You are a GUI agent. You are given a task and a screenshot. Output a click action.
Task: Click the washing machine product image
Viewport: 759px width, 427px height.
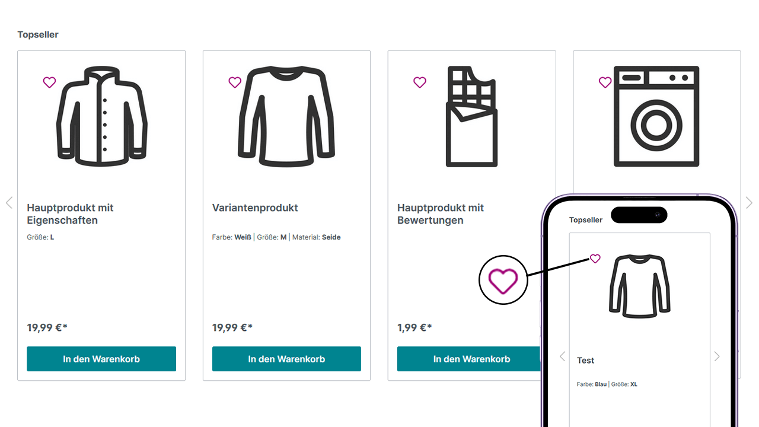point(656,117)
